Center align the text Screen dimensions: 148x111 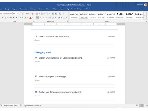pos(40,18)
